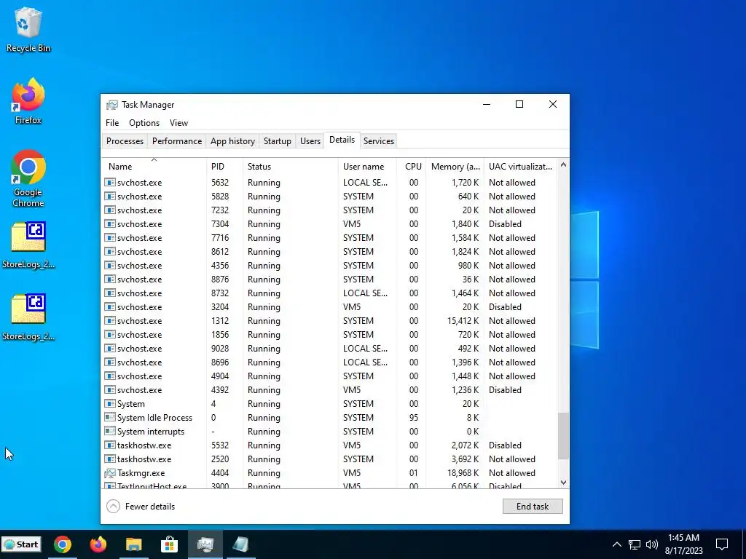This screenshot has width=746, height=559.
Task: Open Google Chrome desktop shortcut
Action: tap(28, 179)
